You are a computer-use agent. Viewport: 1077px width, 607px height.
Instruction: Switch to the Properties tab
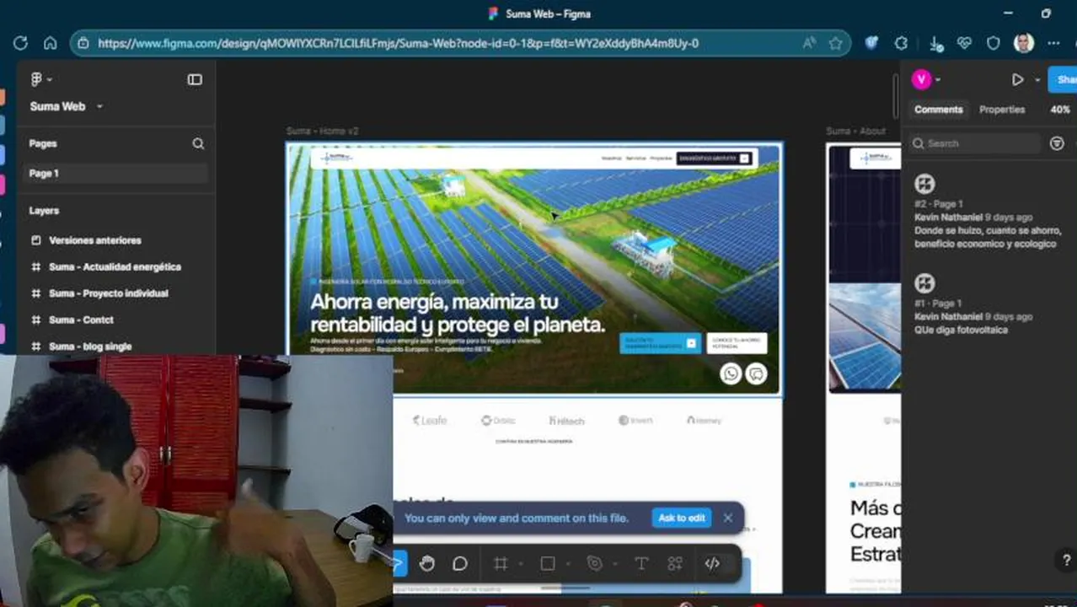[1002, 110]
